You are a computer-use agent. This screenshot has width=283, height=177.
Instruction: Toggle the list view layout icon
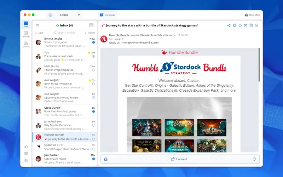pyautogui.click(x=91, y=25)
